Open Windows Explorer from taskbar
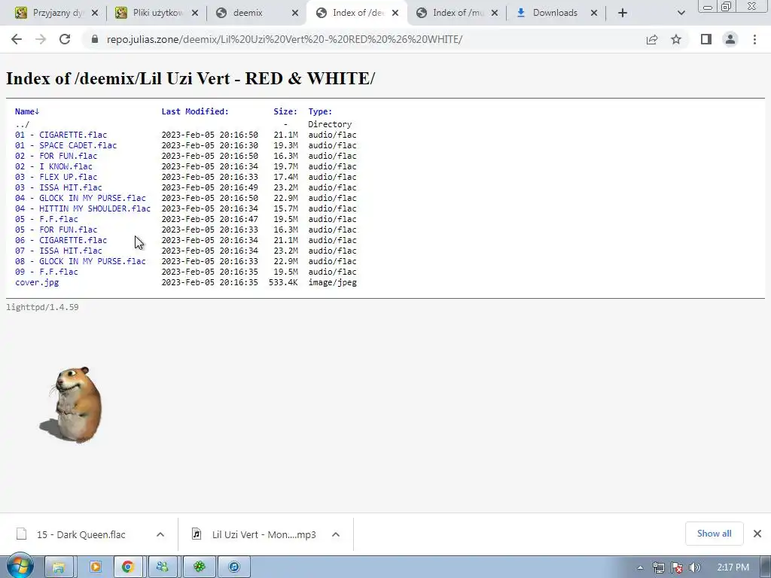Screen dimensions: 771x578 (59, 567)
